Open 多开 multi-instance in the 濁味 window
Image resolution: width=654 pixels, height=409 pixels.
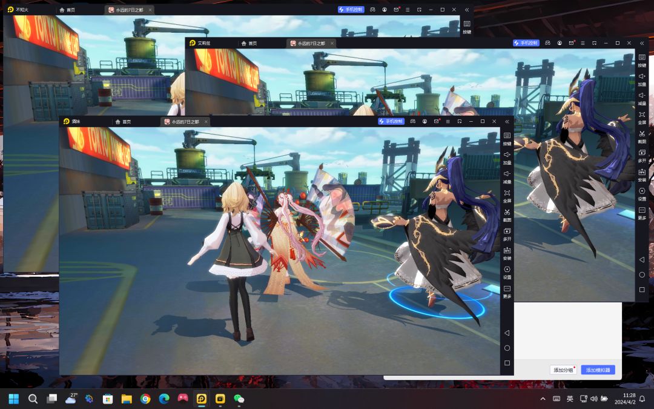(507, 234)
